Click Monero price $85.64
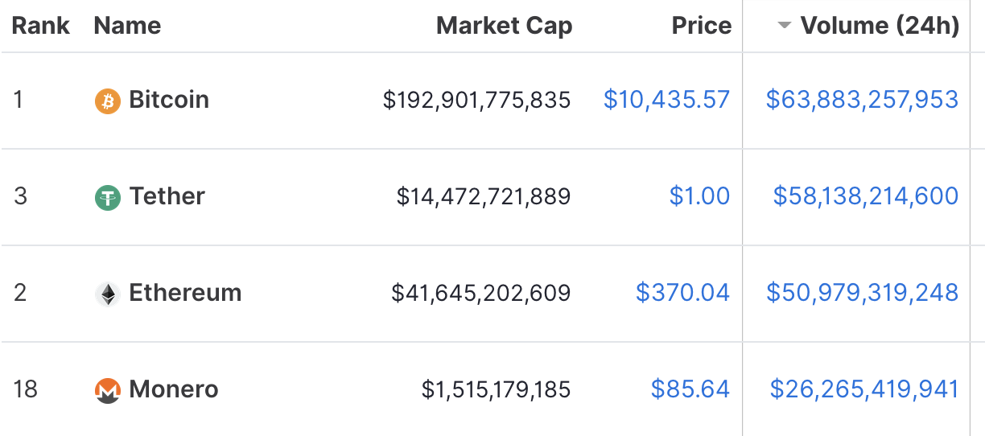This screenshot has width=985, height=436. tap(690, 389)
